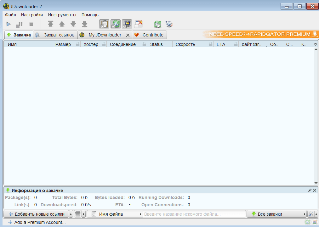The height and width of the screenshot is (227, 319).
Task: Click the cleanup shredder icon button
Action: pos(78,214)
